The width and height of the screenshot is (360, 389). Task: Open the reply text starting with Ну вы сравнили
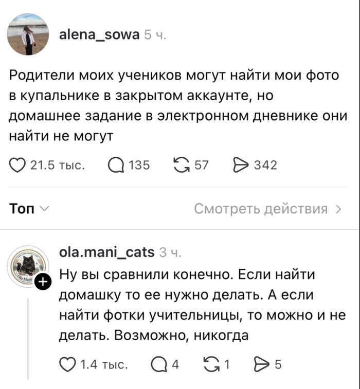click(202, 305)
